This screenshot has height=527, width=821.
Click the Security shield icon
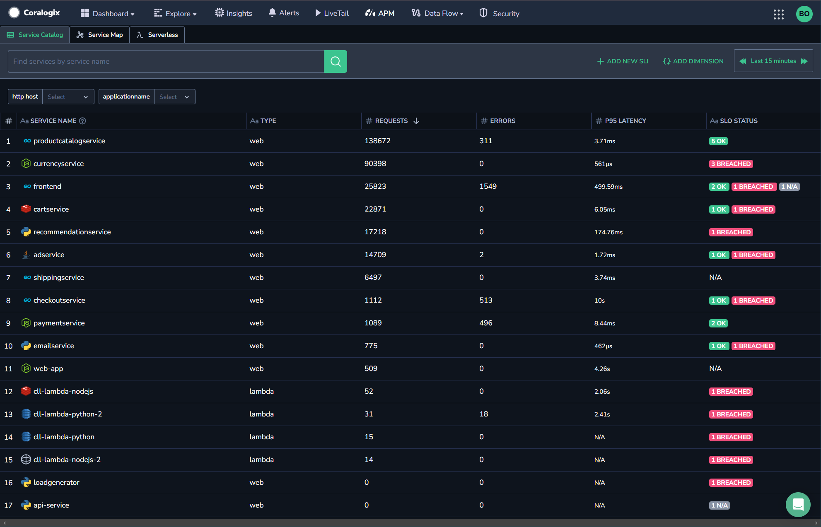tap(483, 13)
